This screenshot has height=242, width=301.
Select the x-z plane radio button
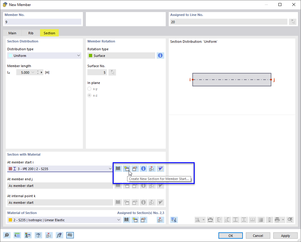89,95
